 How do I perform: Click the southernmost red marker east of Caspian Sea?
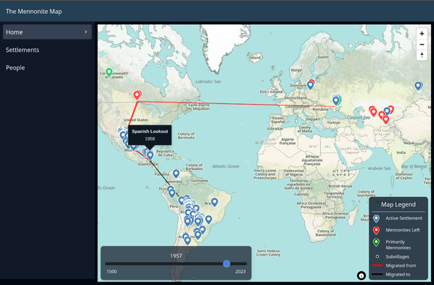pyautogui.click(x=386, y=119)
